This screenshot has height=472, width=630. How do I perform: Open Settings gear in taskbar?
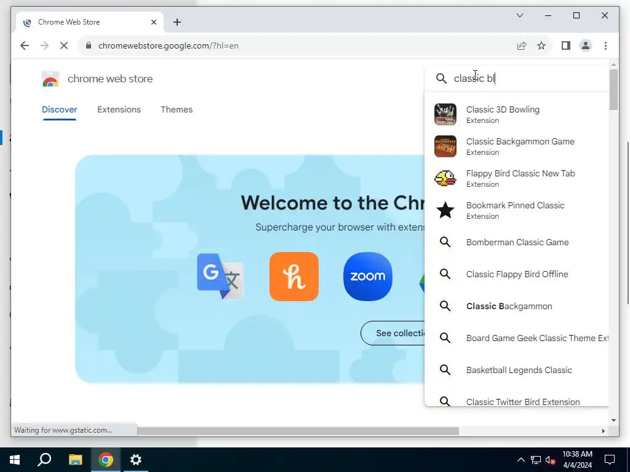coord(136,460)
